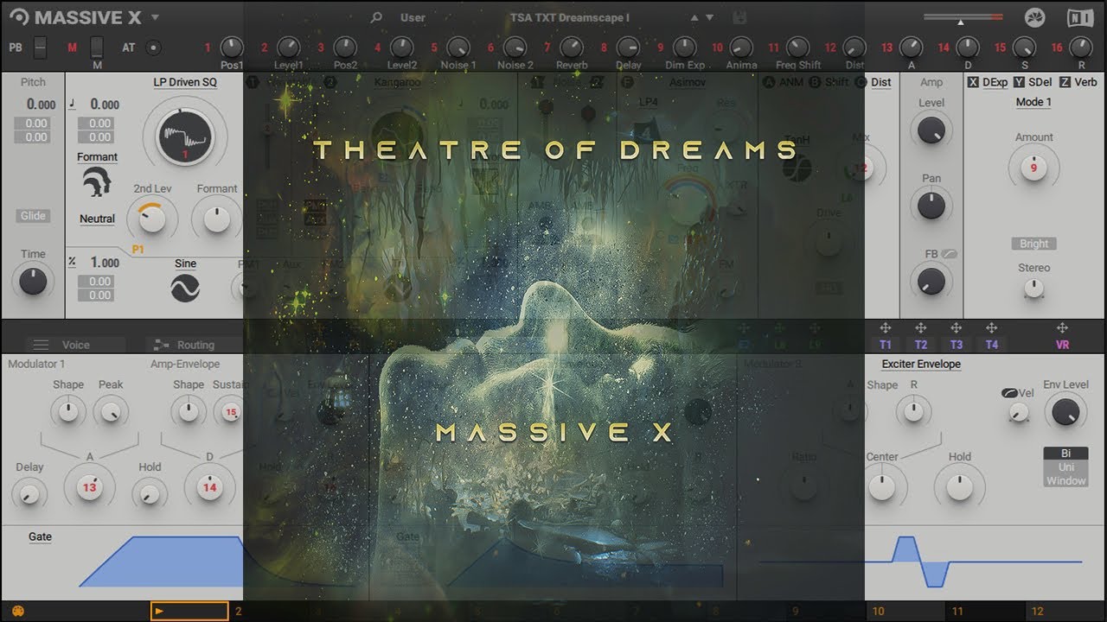
Task: Select the Bi envelope mode
Action: (x=1065, y=454)
